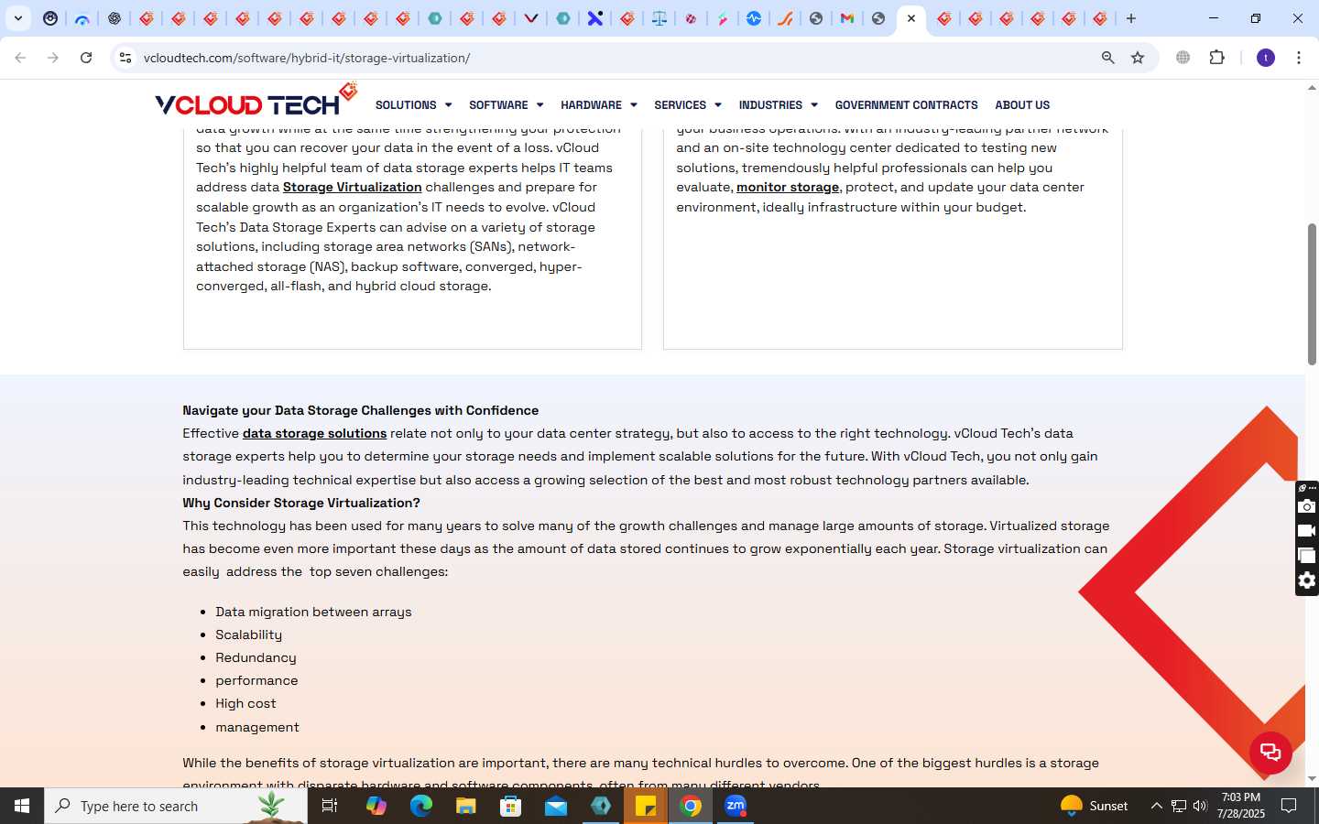Viewport: 1319px width, 824px height.
Task: Switch to the orange swoosh icon tab
Action: (x=785, y=18)
